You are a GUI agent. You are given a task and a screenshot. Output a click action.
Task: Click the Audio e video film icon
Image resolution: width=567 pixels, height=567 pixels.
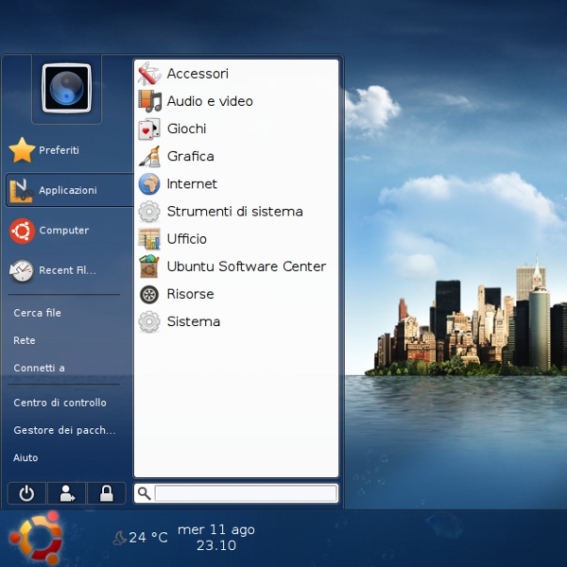point(149,101)
